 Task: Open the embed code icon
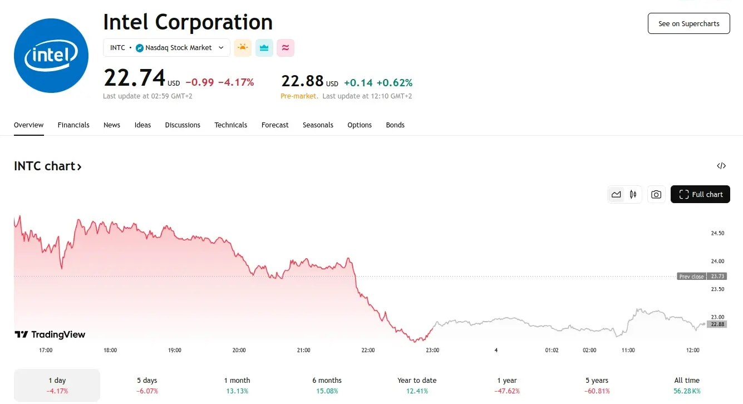[x=721, y=166]
